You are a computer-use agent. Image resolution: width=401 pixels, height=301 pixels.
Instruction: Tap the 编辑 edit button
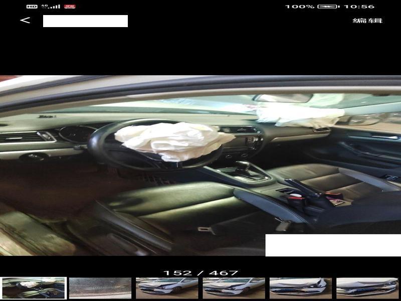tap(367, 21)
